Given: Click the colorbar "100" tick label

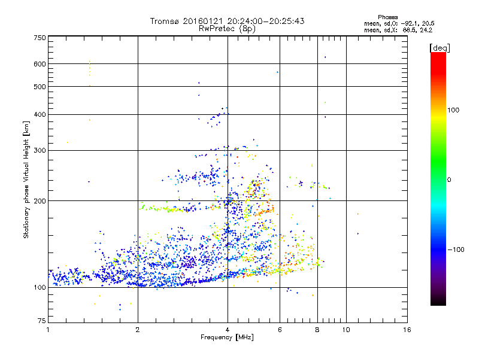Looking at the screenshot, I should tap(453, 110).
